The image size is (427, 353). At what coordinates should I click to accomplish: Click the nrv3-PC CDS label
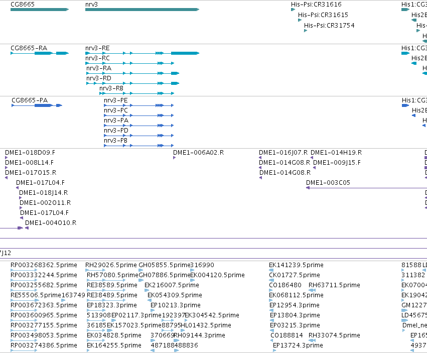click(116, 110)
